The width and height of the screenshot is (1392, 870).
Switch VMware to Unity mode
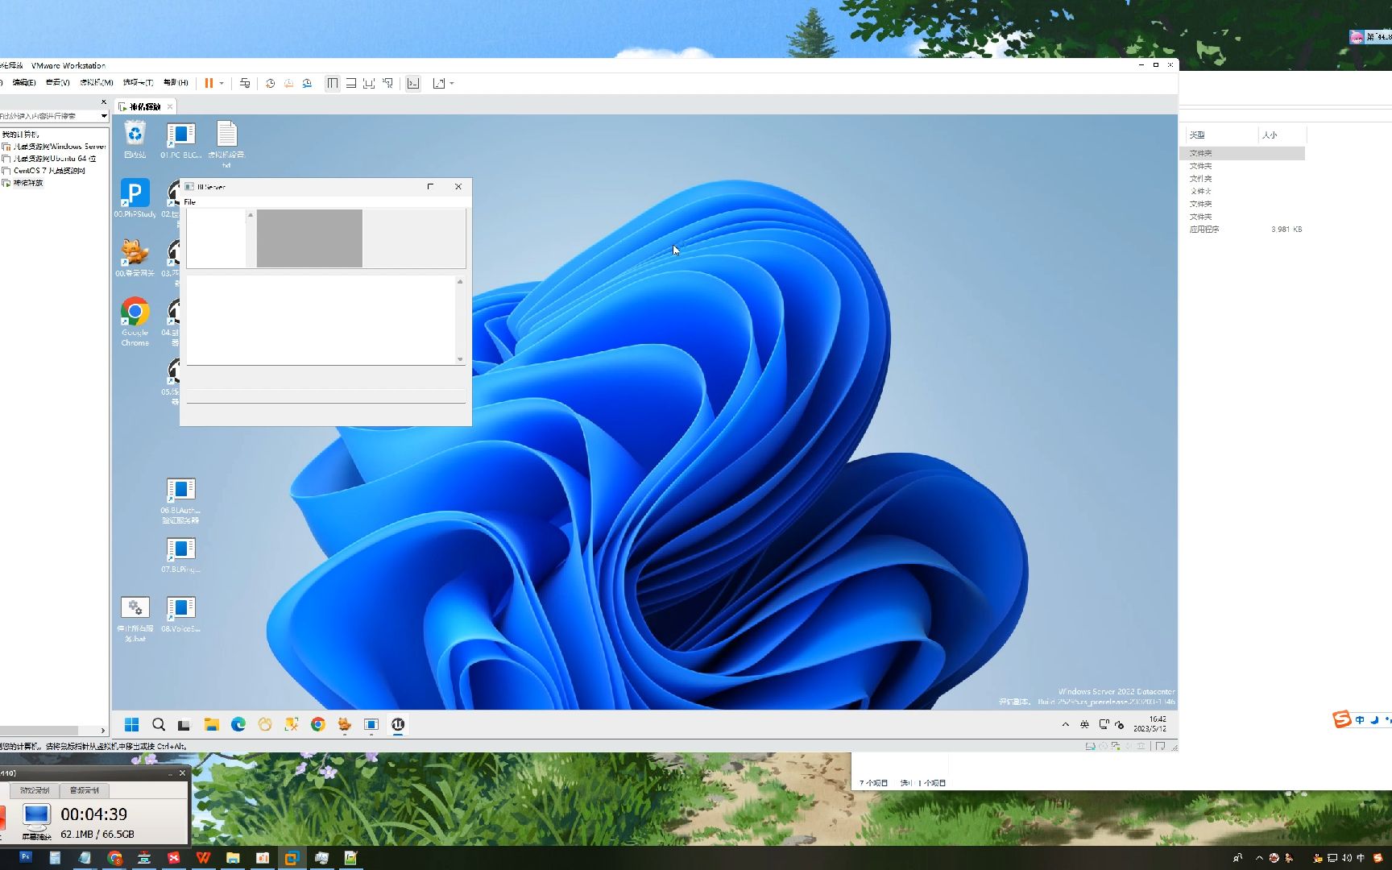(387, 83)
